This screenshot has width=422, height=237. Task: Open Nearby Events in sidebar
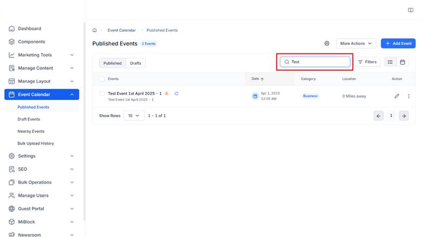click(x=31, y=131)
